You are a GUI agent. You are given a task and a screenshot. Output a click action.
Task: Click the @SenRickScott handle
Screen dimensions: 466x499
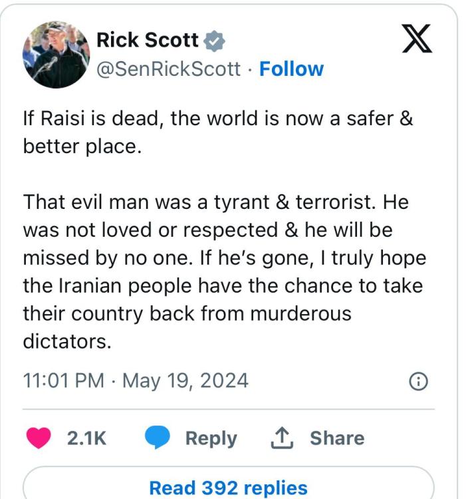click(x=169, y=69)
